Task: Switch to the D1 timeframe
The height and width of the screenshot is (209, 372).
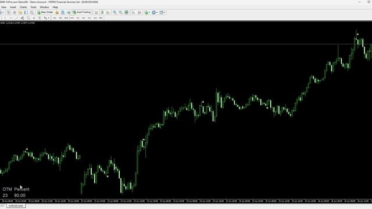Action: coord(89,18)
